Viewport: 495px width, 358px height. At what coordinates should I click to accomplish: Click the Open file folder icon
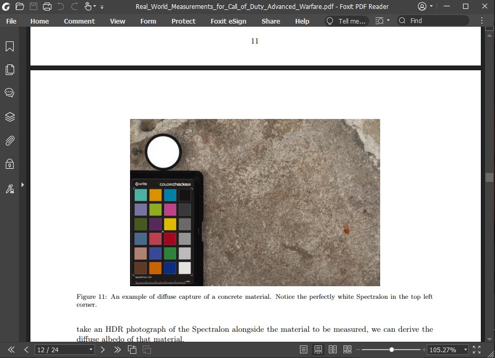pos(20,7)
